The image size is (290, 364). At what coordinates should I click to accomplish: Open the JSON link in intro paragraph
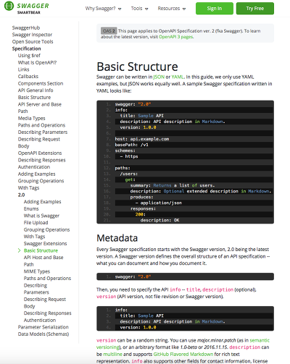click(159, 77)
